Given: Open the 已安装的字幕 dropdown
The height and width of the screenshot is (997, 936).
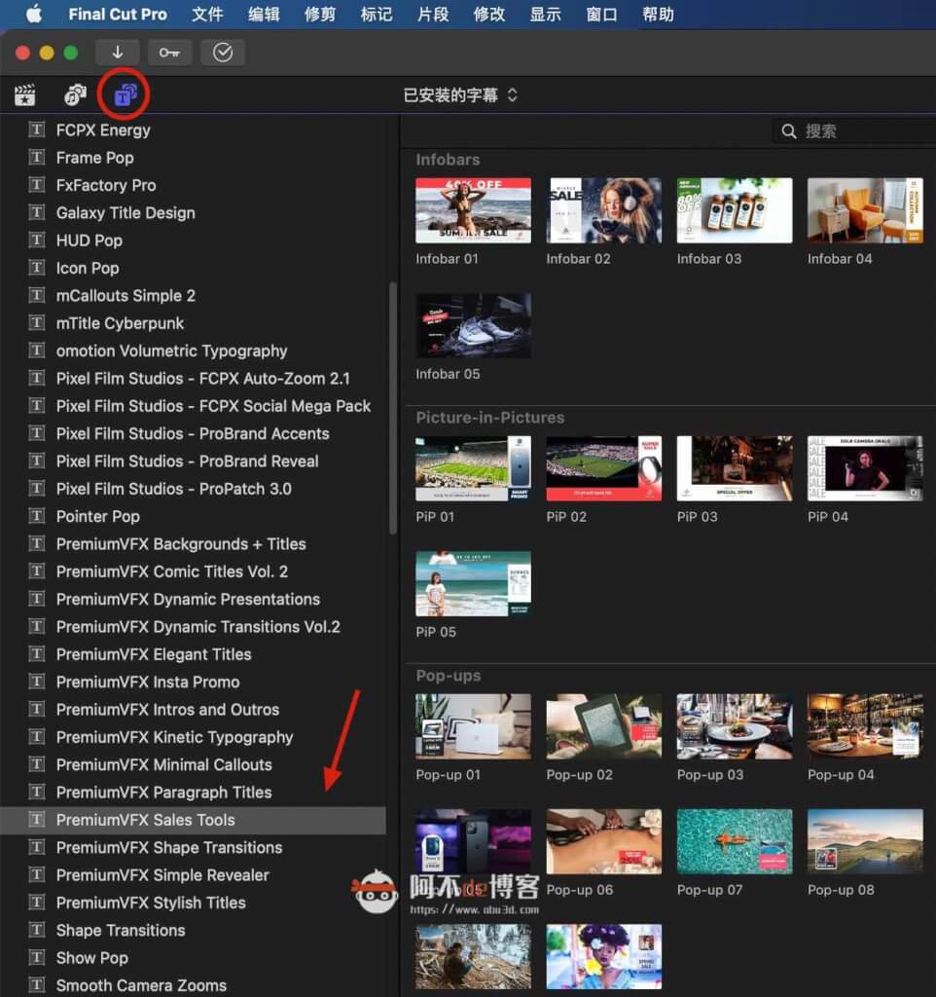Looking at the screenshot, I should point(460,95).
